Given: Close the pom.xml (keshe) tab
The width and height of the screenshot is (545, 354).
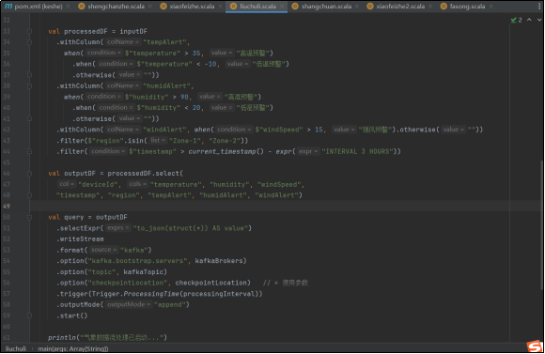Looking at the screenshot, I should coord(68,7).
